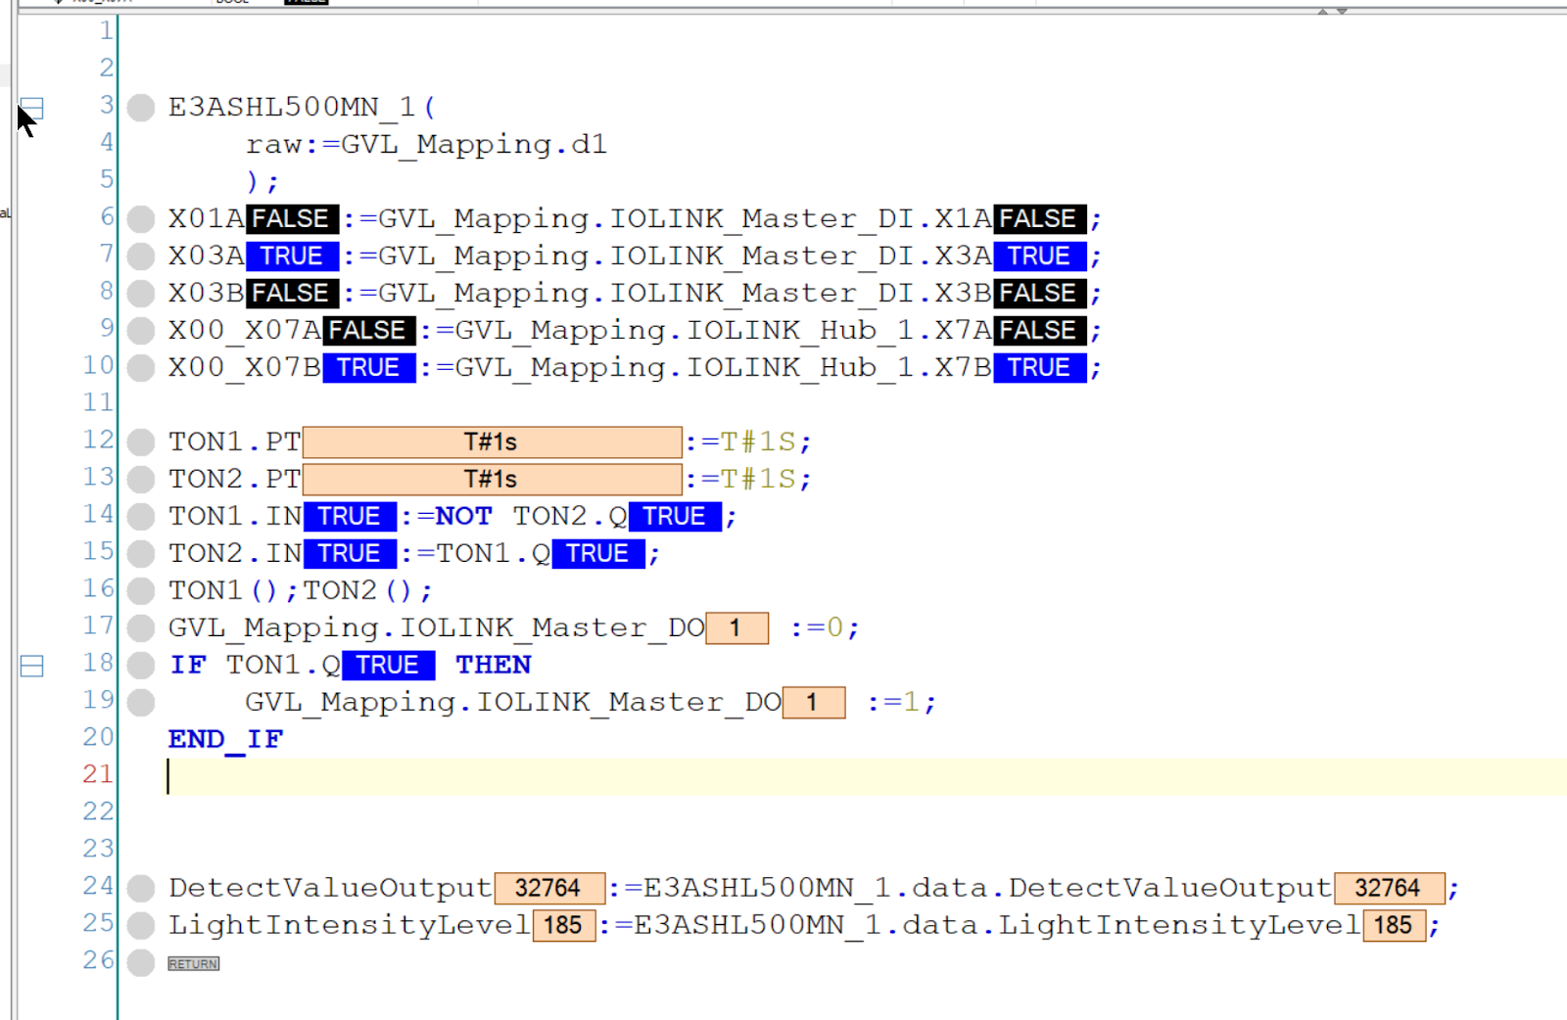The image size is (1567, 1020).
Task: Click X00_X07B inline value TRUE
Action: pos(369,368)
